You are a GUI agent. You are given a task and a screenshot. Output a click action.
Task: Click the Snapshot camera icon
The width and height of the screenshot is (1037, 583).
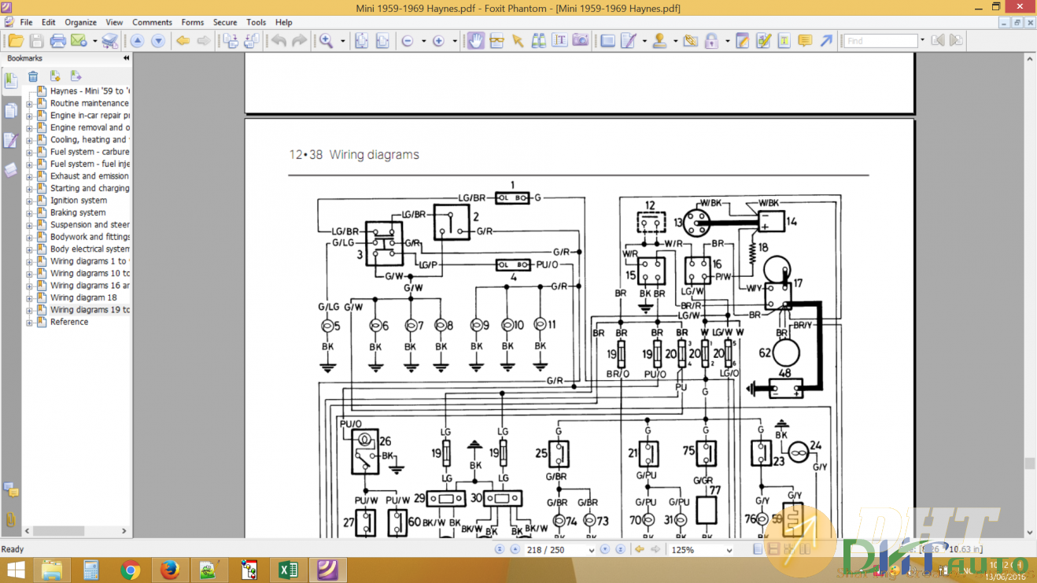581,41
